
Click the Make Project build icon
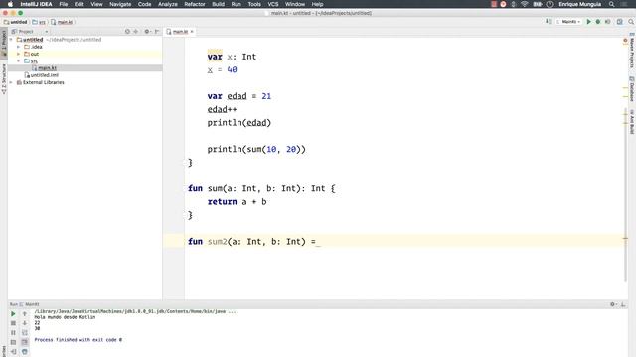[548, 22]
